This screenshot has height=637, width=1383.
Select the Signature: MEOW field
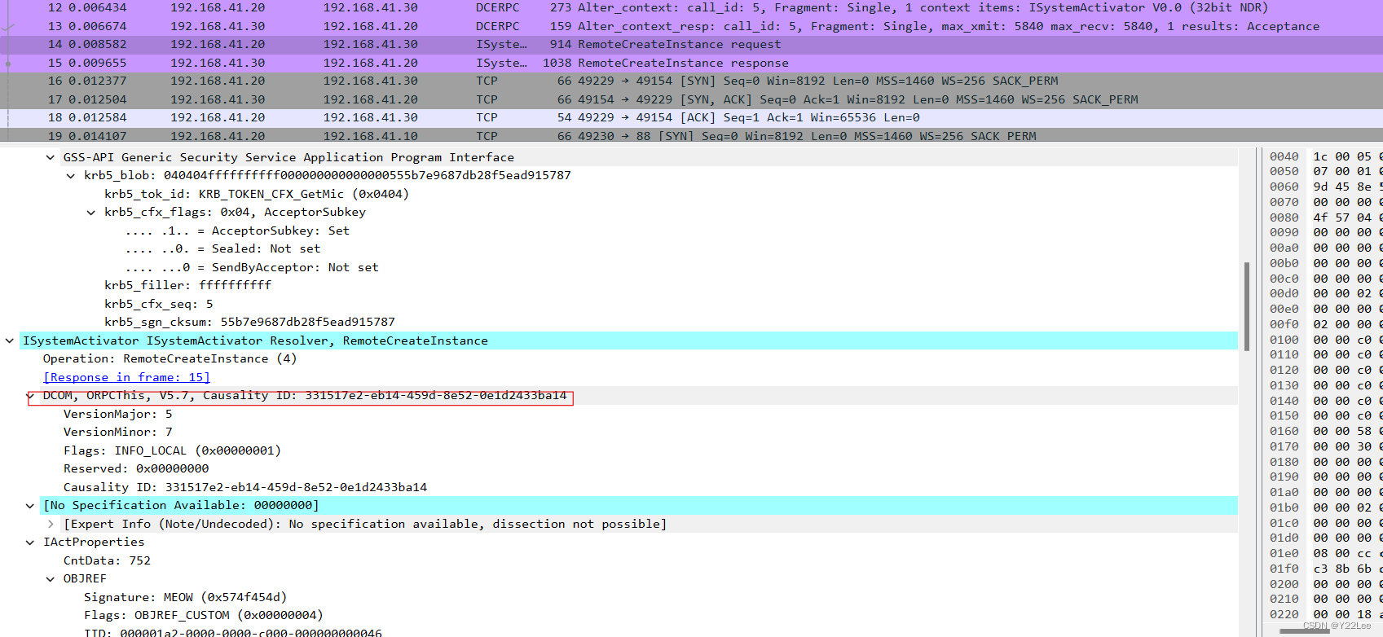185,597
